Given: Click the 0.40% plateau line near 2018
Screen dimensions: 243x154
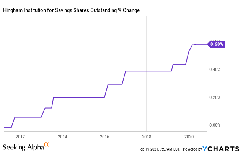Looking at the screenshot, I should 147,71.
